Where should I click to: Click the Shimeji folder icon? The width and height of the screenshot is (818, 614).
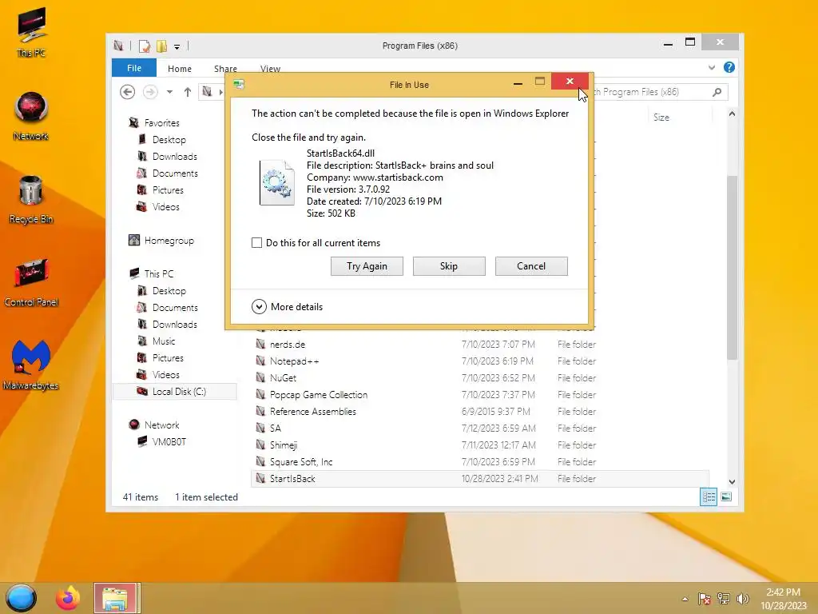260,445
